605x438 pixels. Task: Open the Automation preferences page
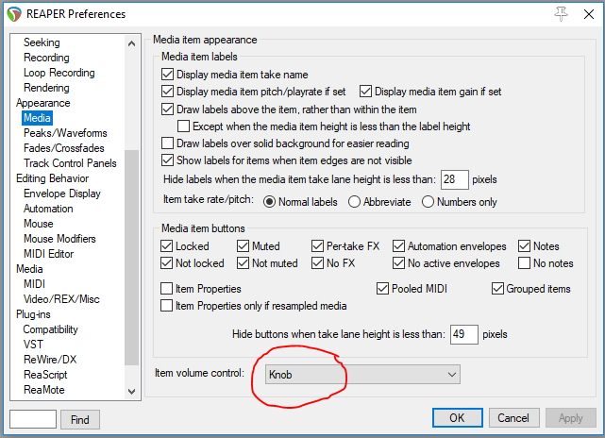click(48, 209)
